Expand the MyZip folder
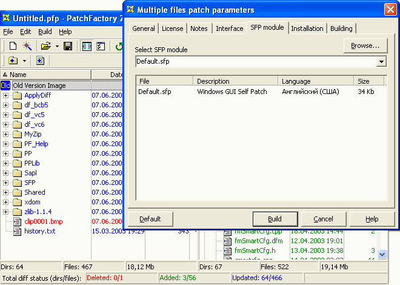The width and height of the screenshot is (400, 285). [6, 134]
